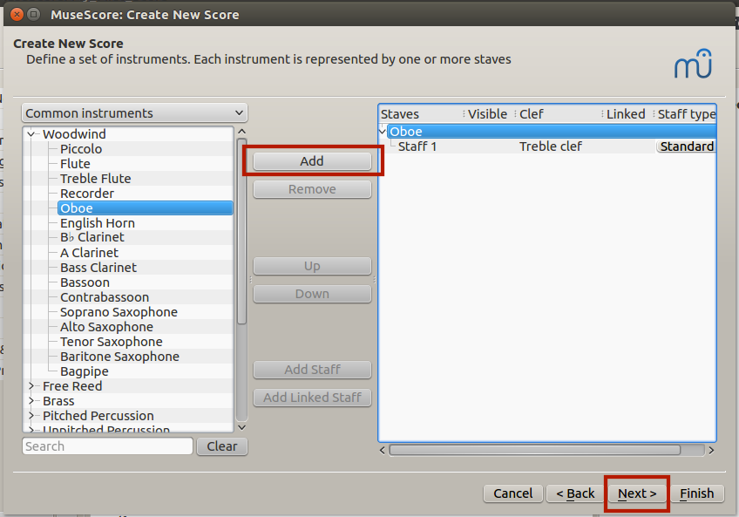
Task: Click the staves panel horizontal scrollbar
Action: click(x=535, y=451)
